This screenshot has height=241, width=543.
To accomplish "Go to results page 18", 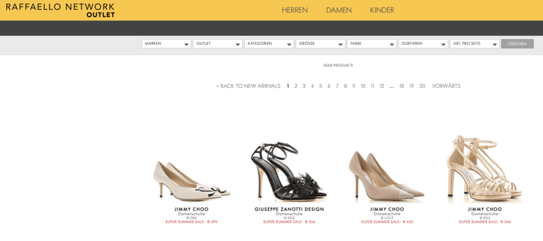I will pos(401,86).
